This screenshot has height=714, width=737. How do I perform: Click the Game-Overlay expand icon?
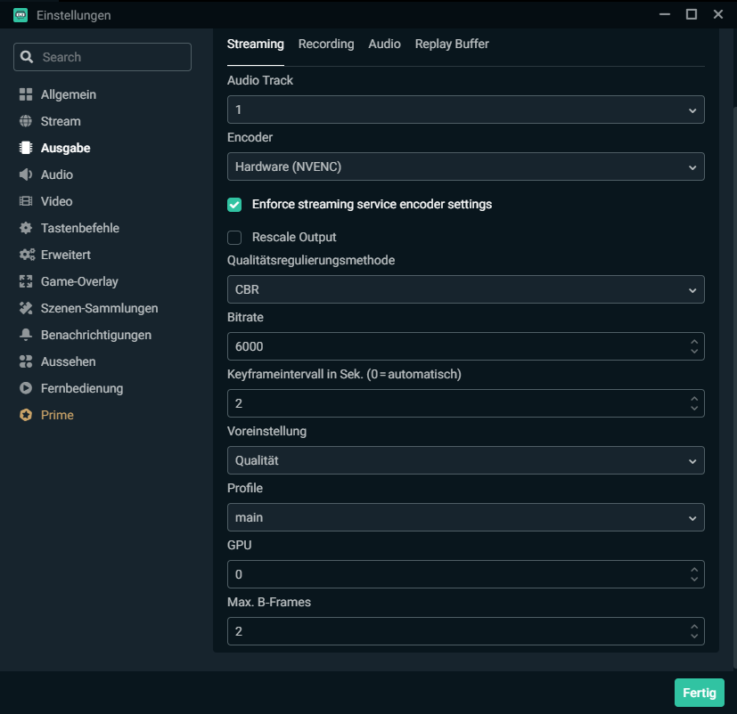click(26, 281)
